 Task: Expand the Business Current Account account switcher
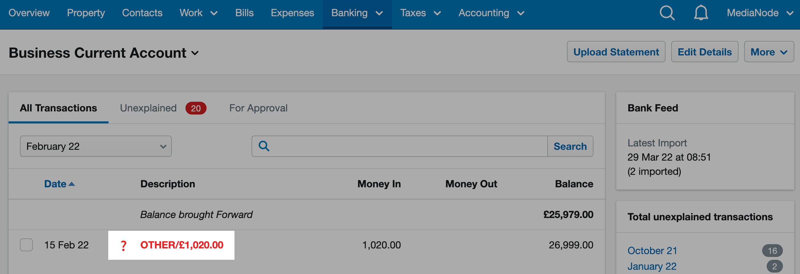pyautogui.click(x=195, y=53)
